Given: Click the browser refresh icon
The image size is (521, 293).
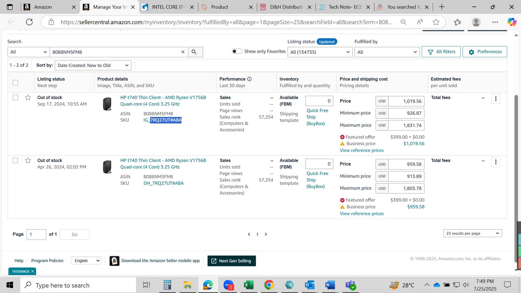Looking at the screenshot, I should pyautogui.click(x=29, y=22).
